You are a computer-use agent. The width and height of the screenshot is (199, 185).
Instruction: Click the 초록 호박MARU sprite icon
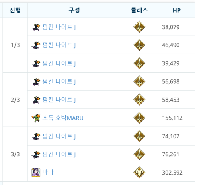tap(36, 118)
